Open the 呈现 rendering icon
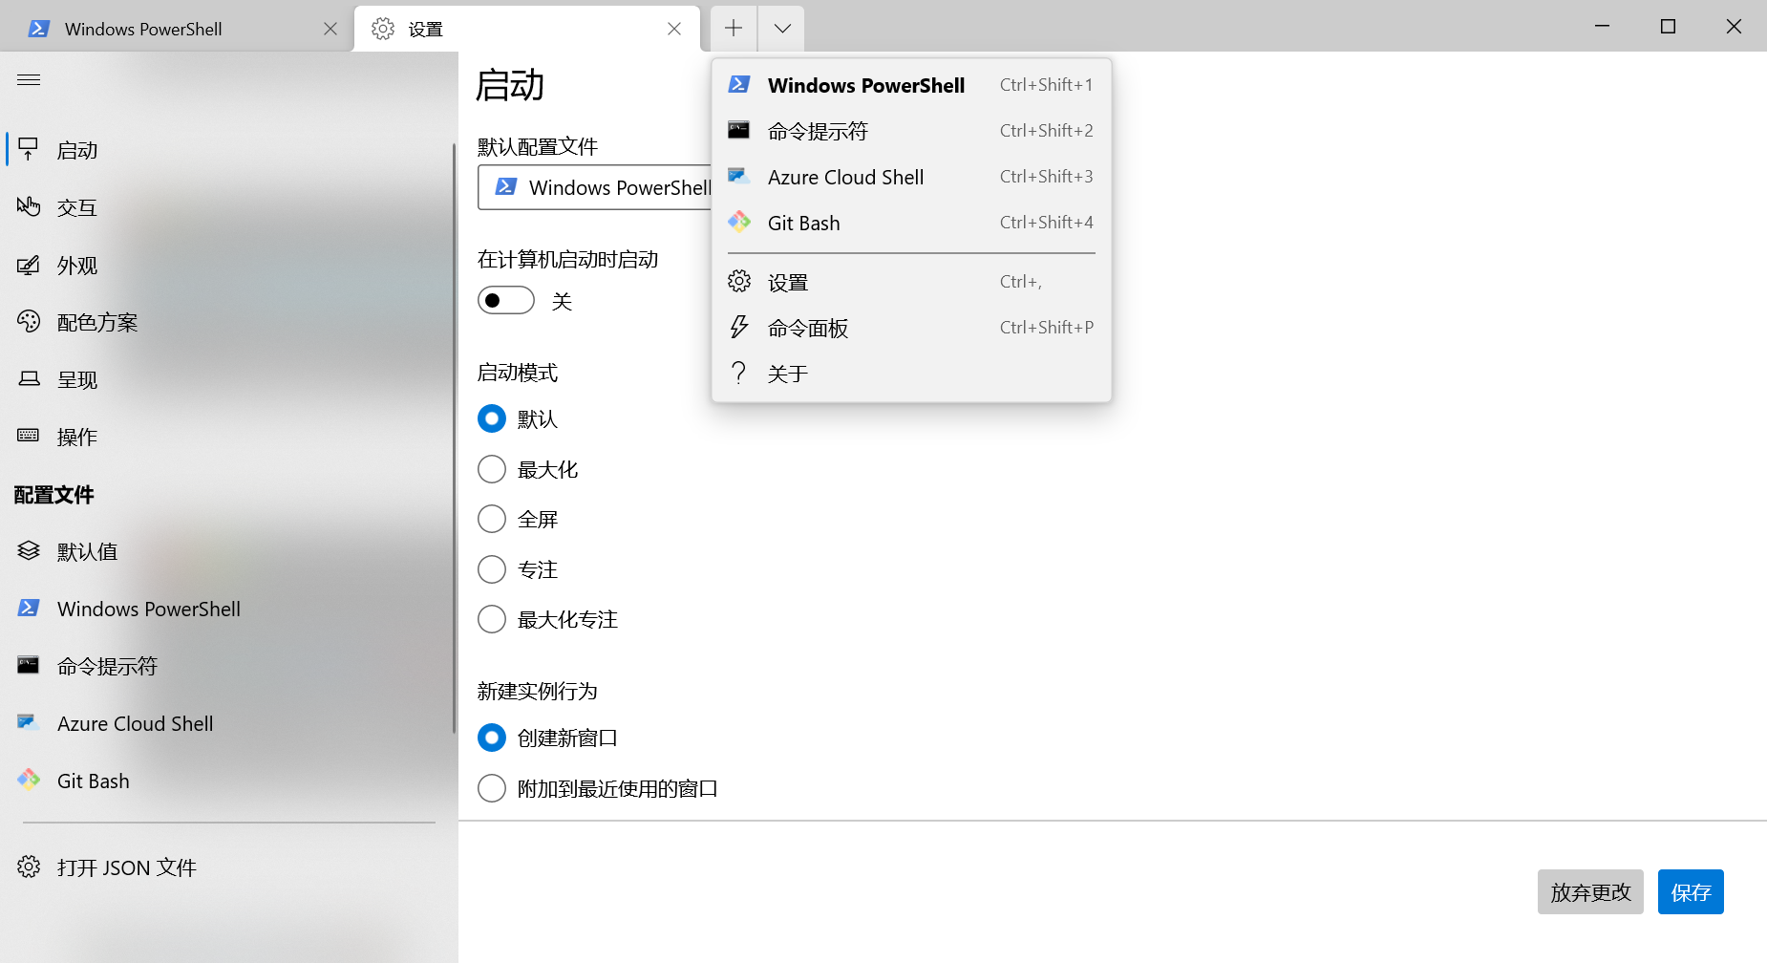This screenshot has height=963, width=1767. click(x=29, y=379)
